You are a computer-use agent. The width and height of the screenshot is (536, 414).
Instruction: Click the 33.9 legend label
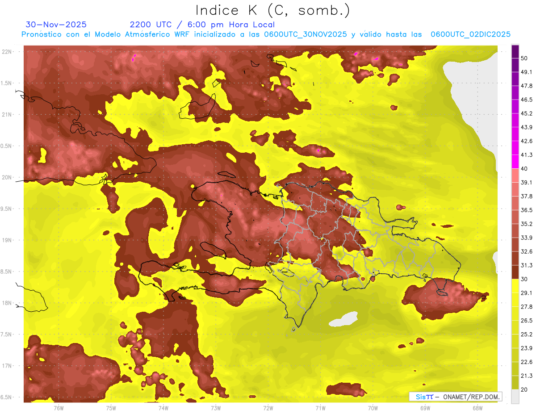point(526,238)
